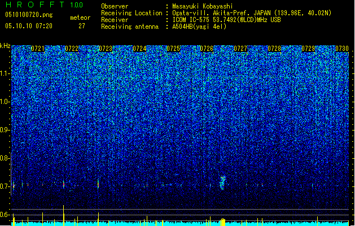This screenshot has width=355, height=226.
Task: Click the meteor label
Action: point(80,18)
